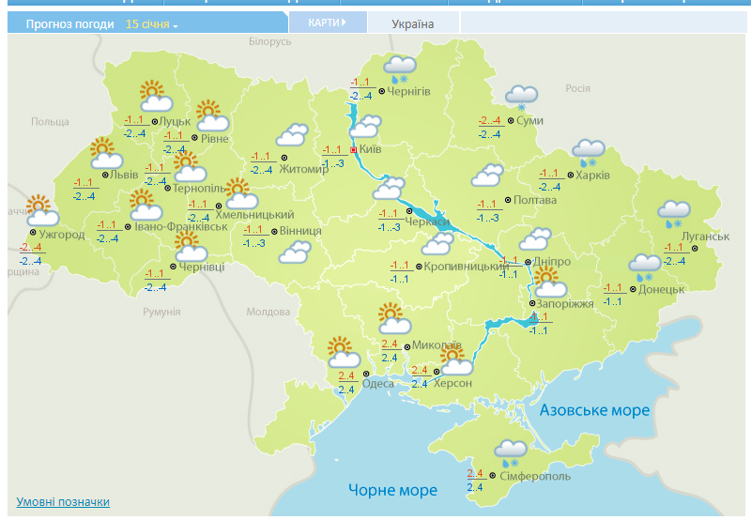Select the Донецьк city label

[x=661, y=289]
